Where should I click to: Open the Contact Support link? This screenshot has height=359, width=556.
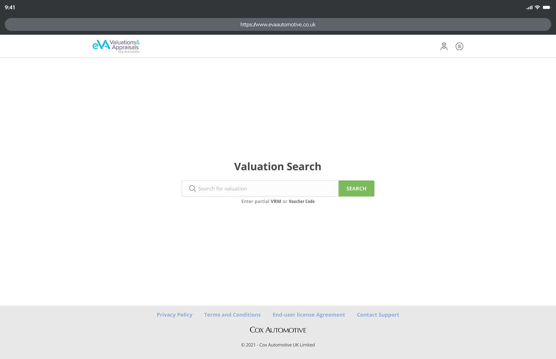coord(378,315)
